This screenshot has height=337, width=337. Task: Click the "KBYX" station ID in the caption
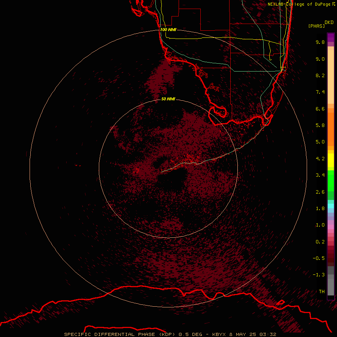[x=219, y=334]
